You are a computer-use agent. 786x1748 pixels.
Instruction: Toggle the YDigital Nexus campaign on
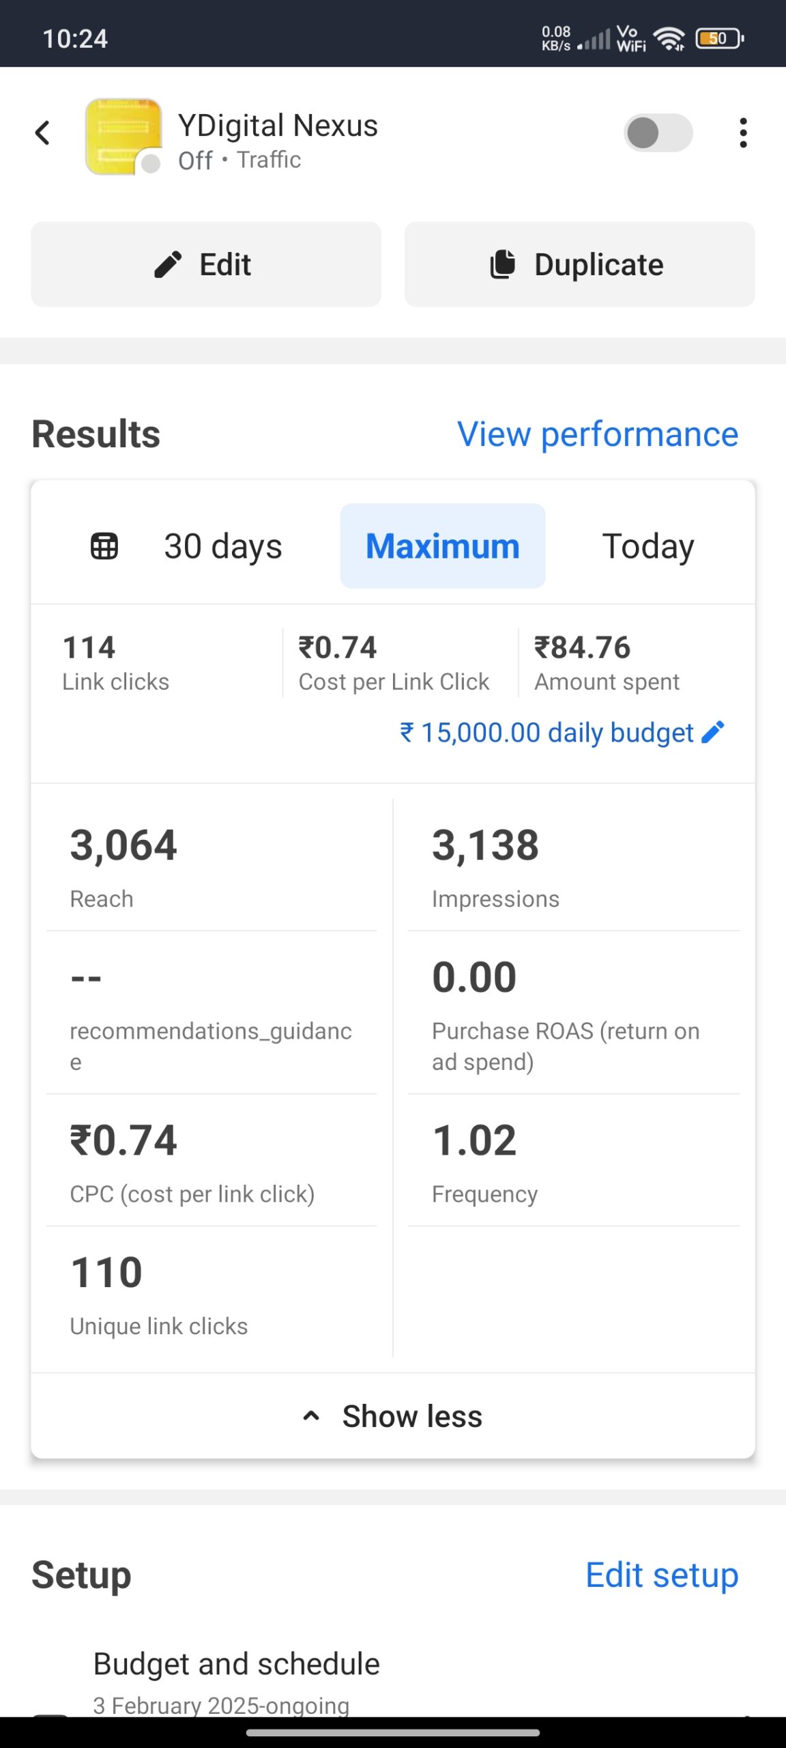point(658,132)
